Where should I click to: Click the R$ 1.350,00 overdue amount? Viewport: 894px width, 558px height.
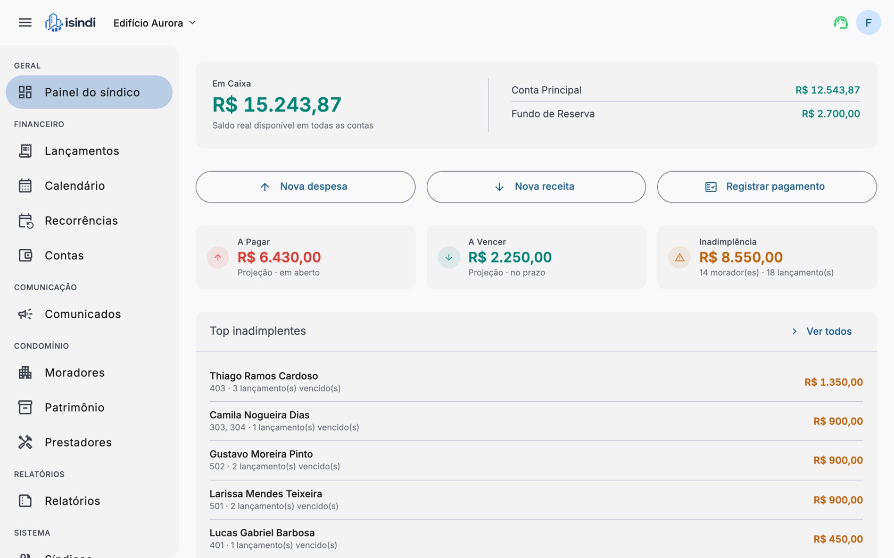[833, 382]
